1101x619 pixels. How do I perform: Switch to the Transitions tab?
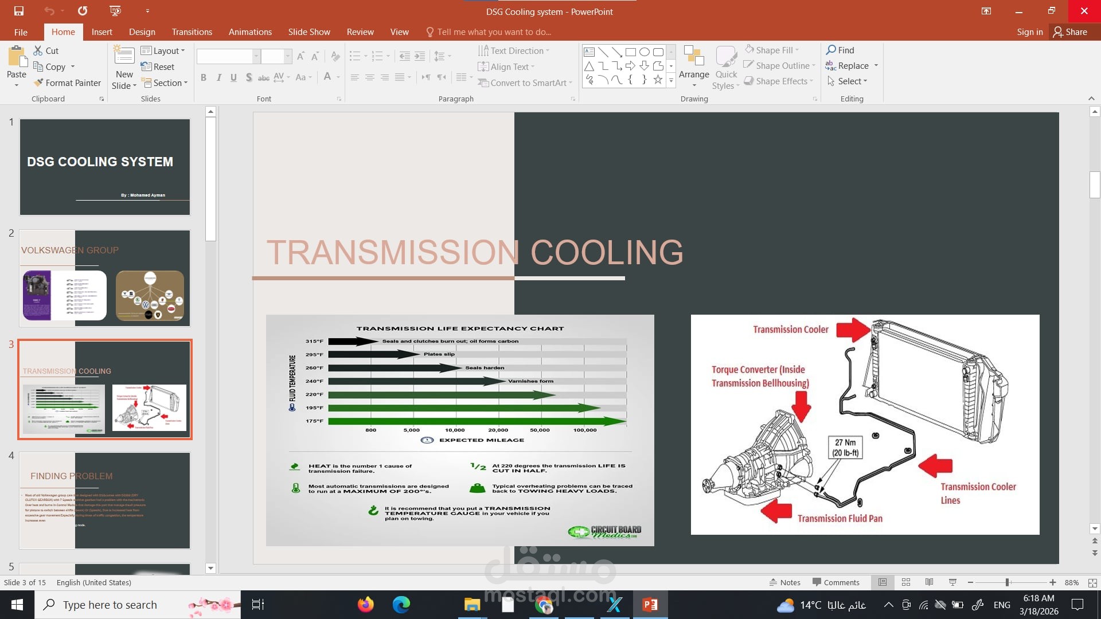tap(192, 32)
